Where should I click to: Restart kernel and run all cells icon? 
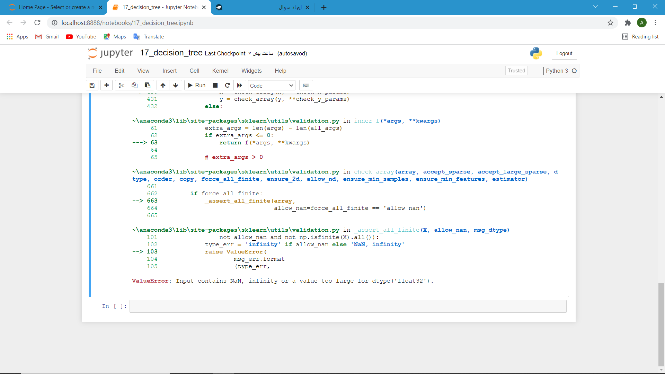pyautogui.click(x=239, y=86)
